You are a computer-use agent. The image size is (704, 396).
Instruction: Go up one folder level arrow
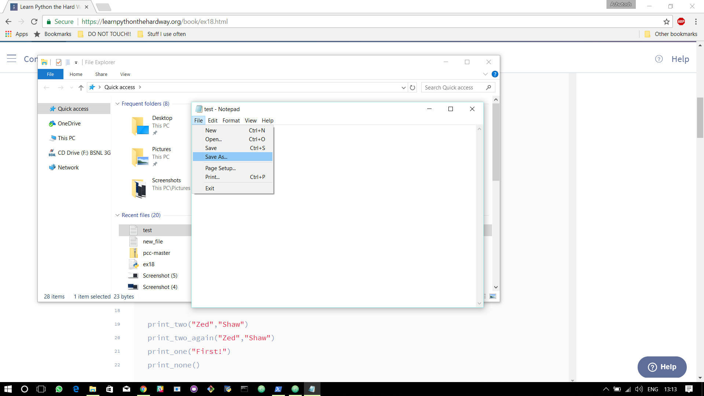81,88
